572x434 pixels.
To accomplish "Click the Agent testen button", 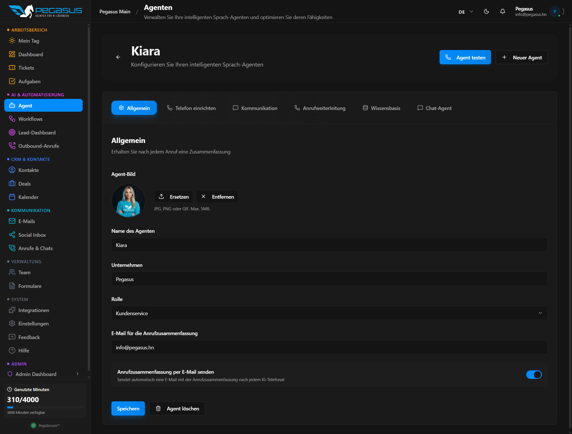I will [465, 57].
